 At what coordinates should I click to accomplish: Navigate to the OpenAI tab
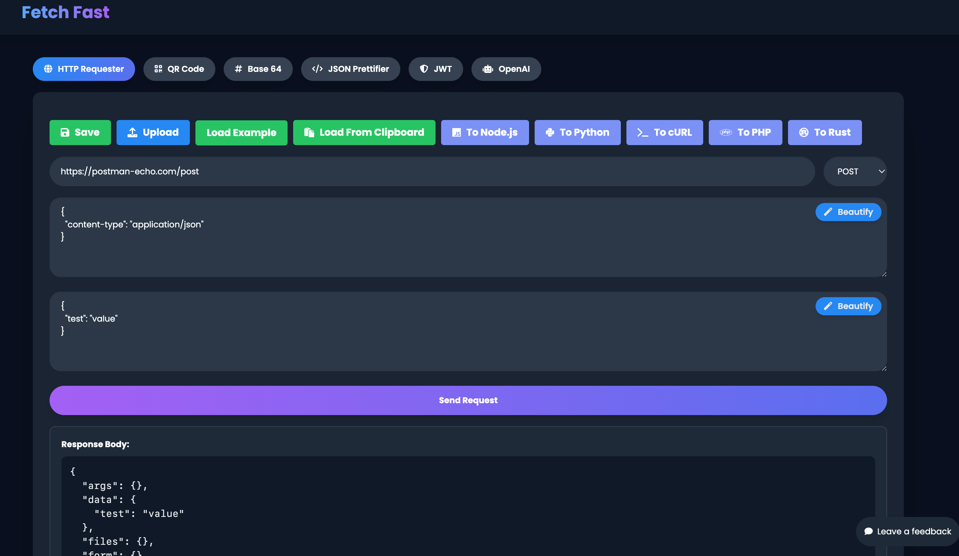pos(506,68)
